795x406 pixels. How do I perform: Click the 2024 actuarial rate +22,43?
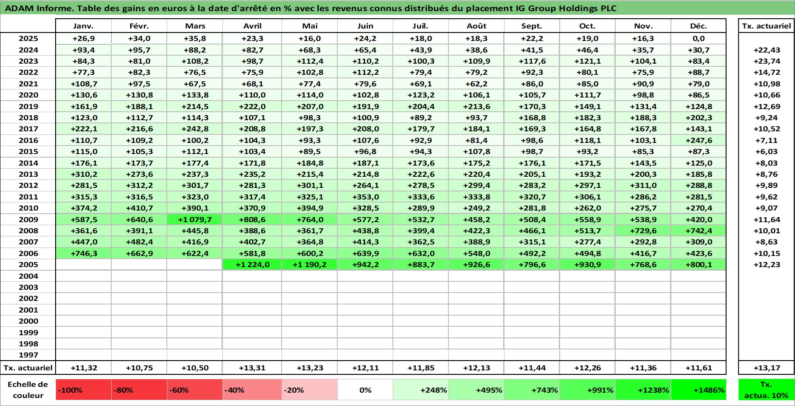[x=767, y=50]
